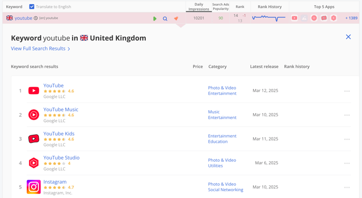Open second top-5 app icon in youtube row

pyautogui.click(x=304, y=18)
